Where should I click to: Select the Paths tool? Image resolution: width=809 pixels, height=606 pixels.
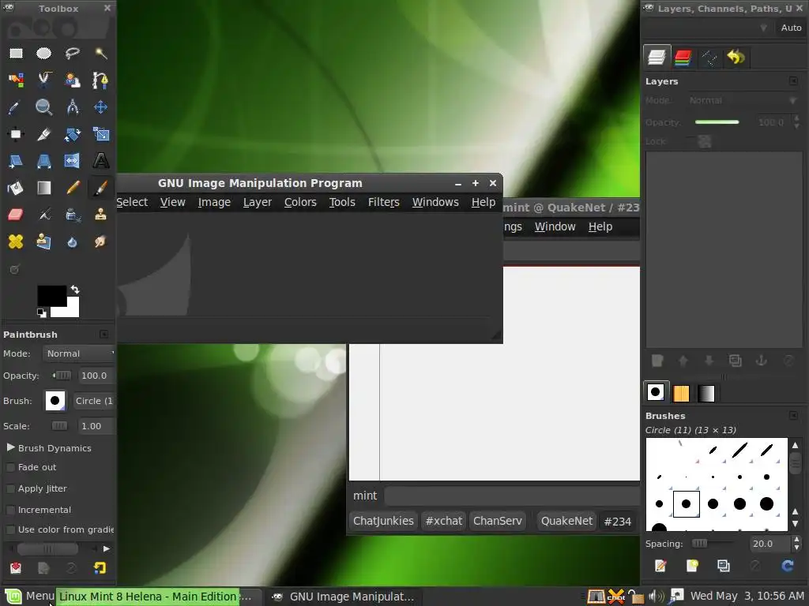(x=100, y=80)
